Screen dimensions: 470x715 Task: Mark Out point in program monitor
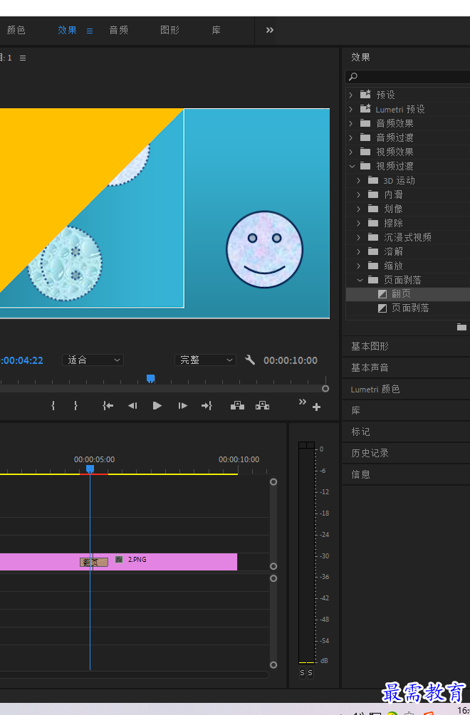75,405
